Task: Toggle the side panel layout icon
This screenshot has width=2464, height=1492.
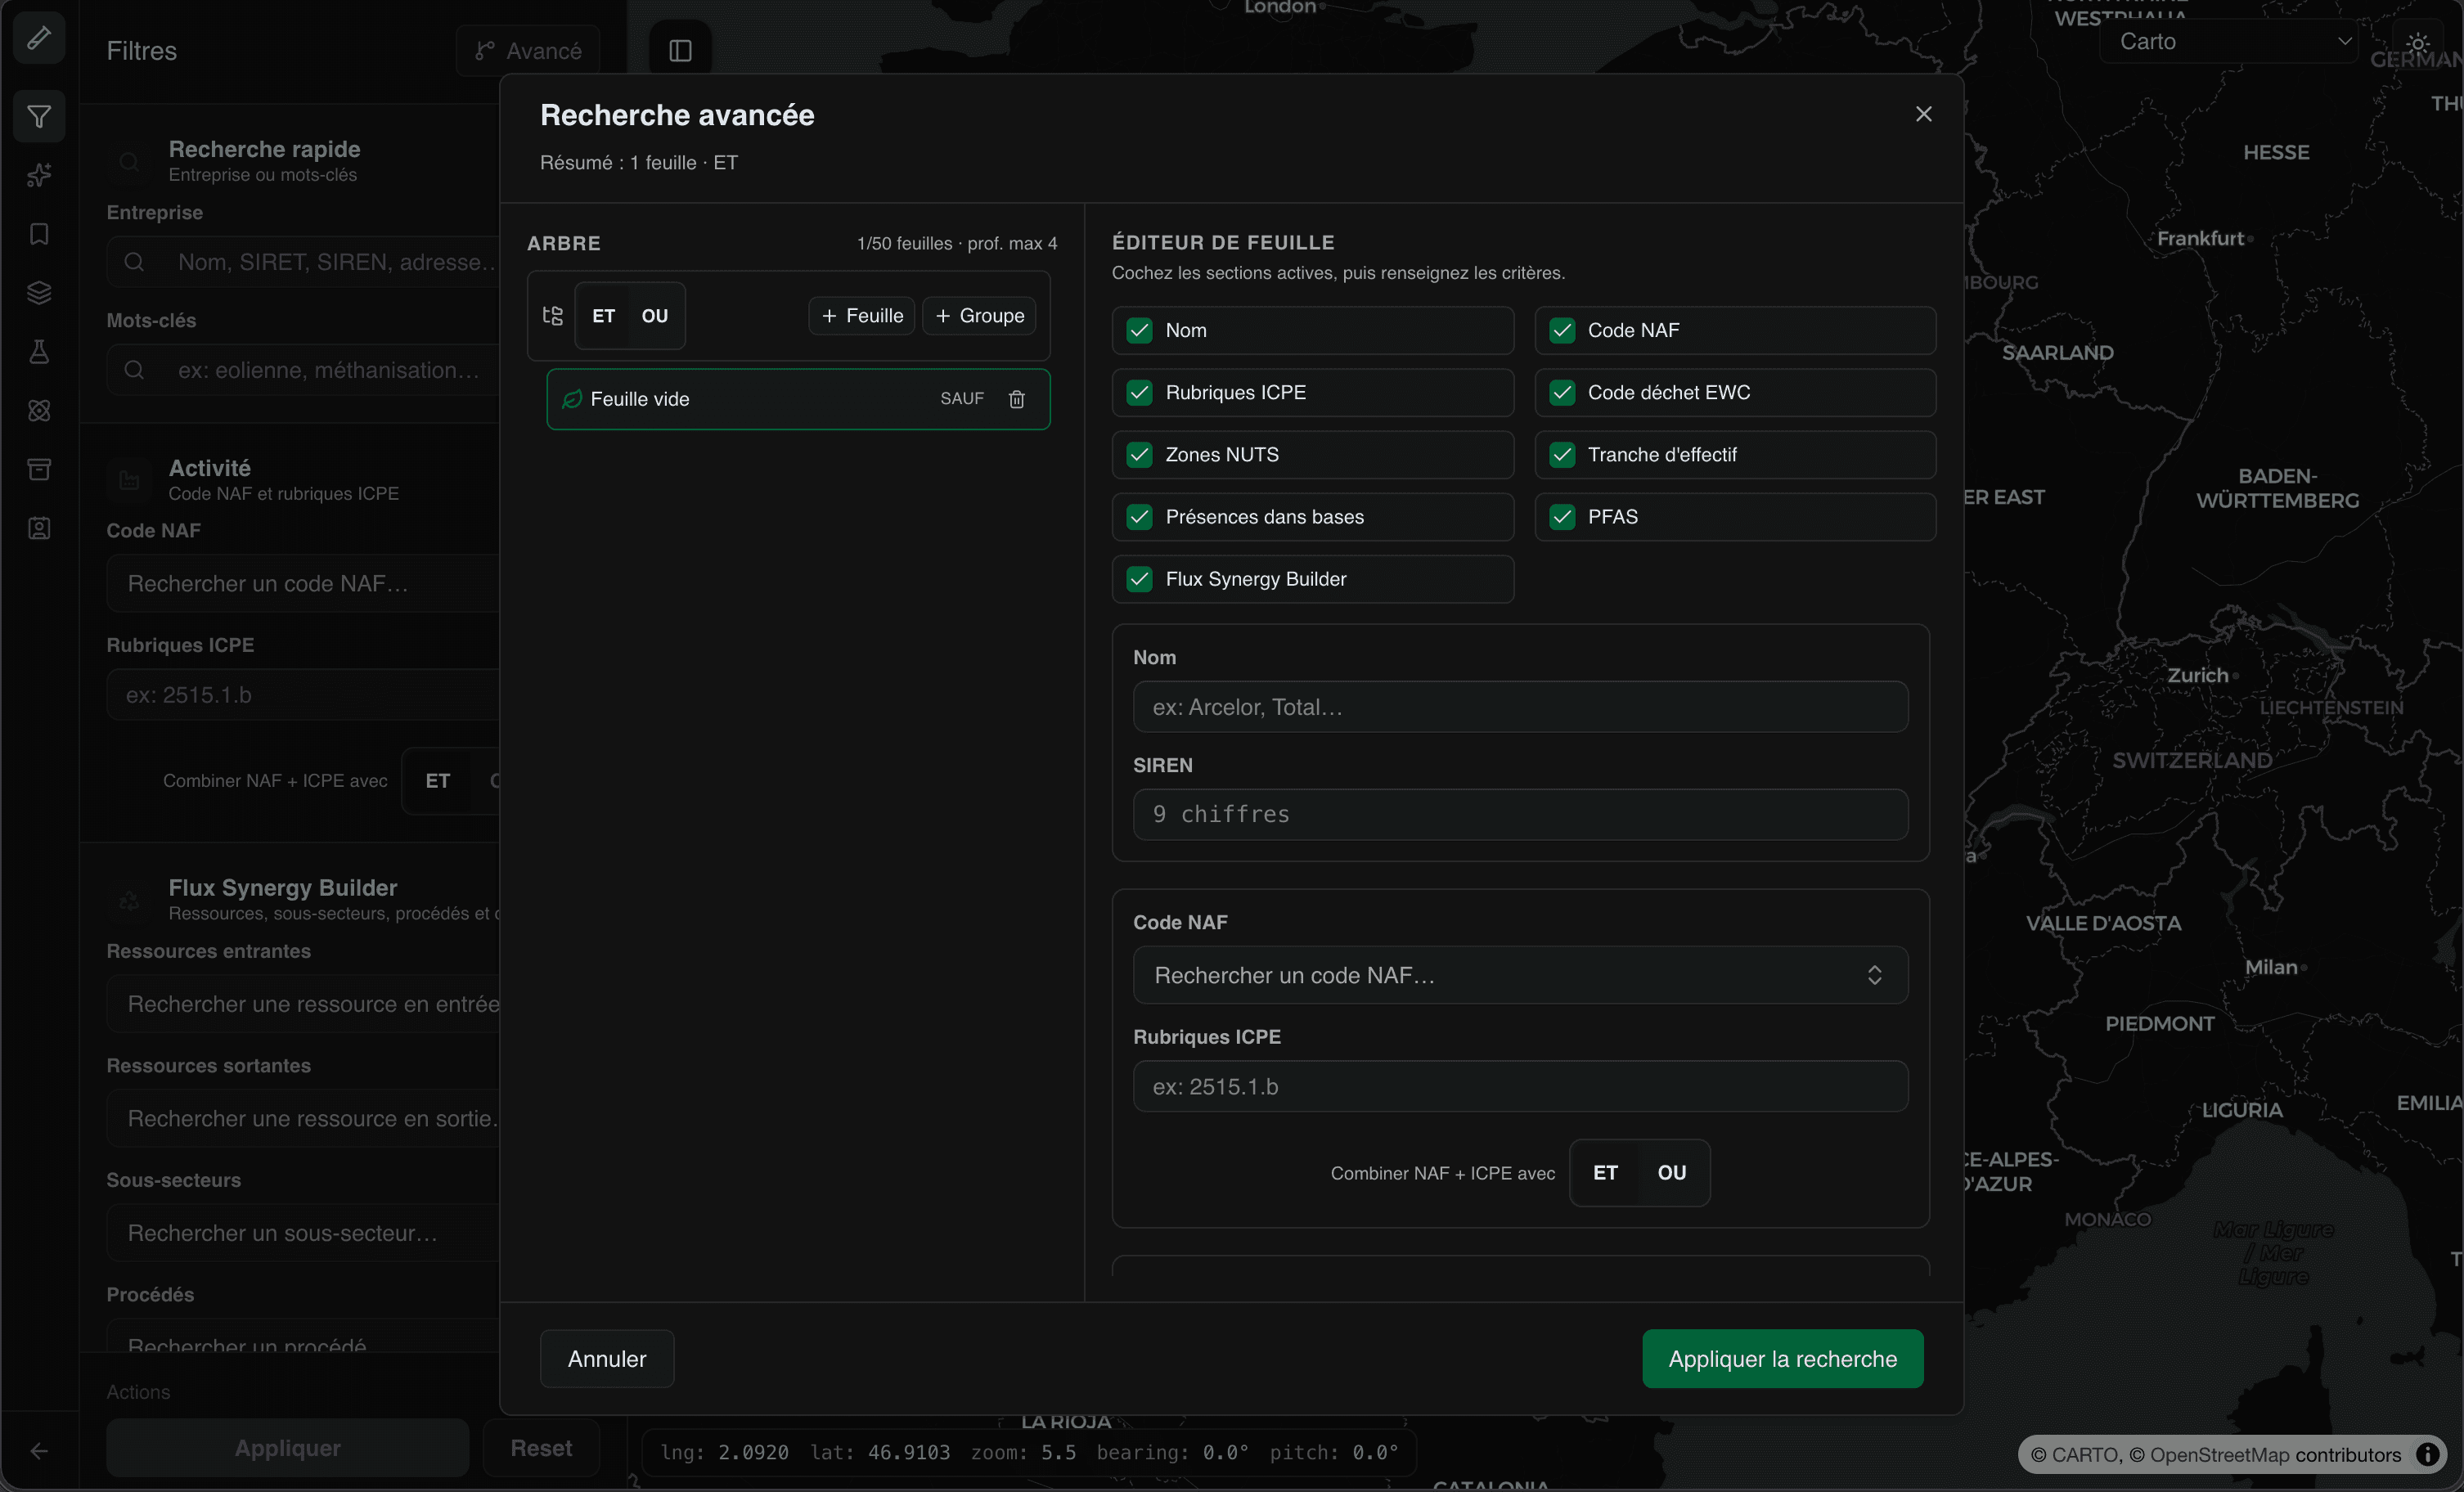Action: point(680,51)
